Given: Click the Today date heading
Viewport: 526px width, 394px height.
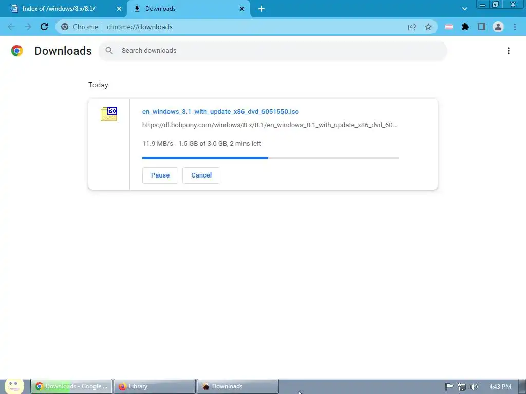Looking at the screenshot, I should pyautogui.click(x=98, y=85).
